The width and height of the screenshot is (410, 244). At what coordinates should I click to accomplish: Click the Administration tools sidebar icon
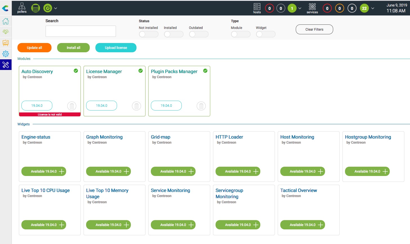pyautogui.click(x=6, y=65)
